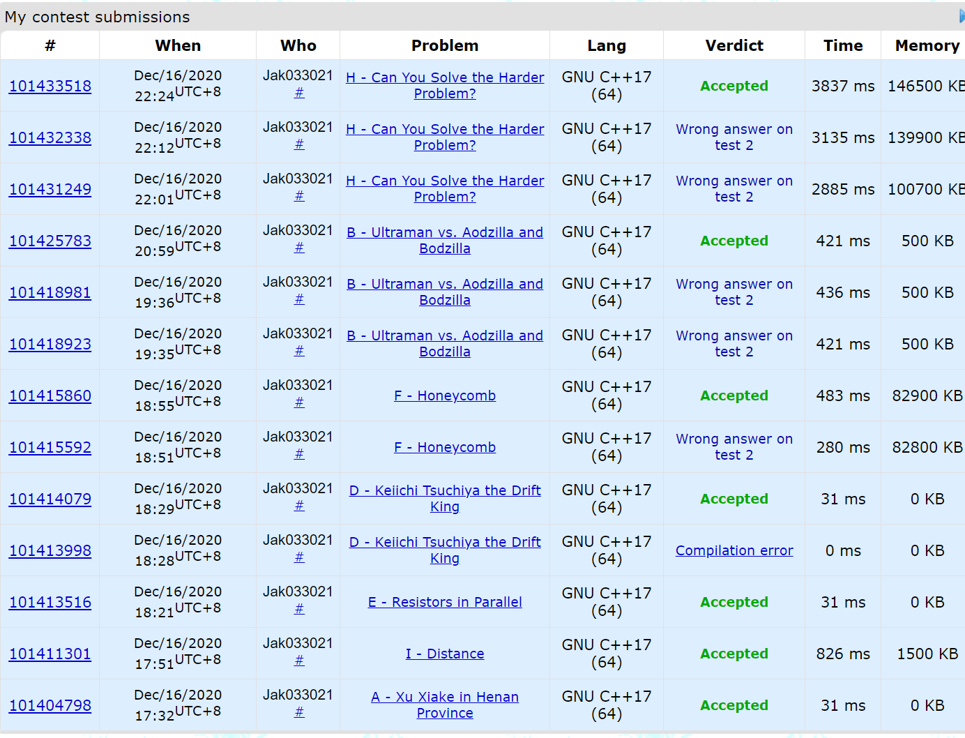Click the # link in the 101425783 submission row
Viewport: 965px width, 738px height.
pyautogui.click(x=299, y=248)
